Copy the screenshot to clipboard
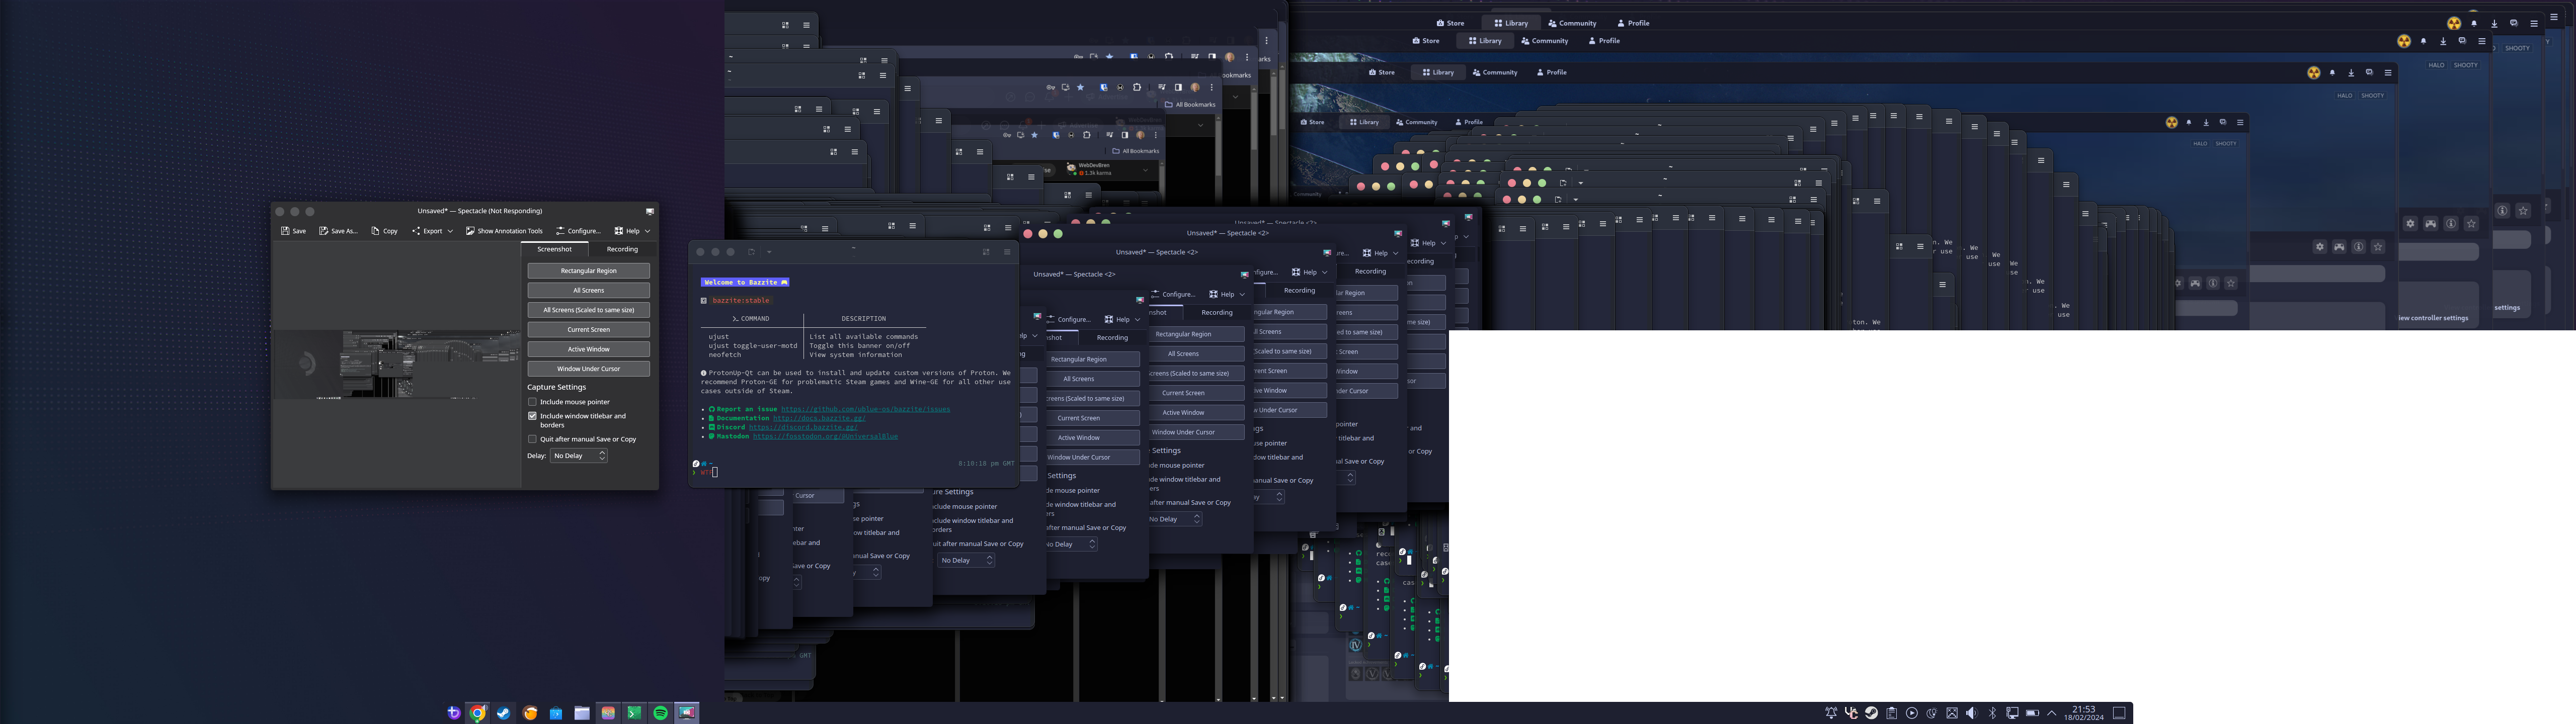 (x=384, y=231)
